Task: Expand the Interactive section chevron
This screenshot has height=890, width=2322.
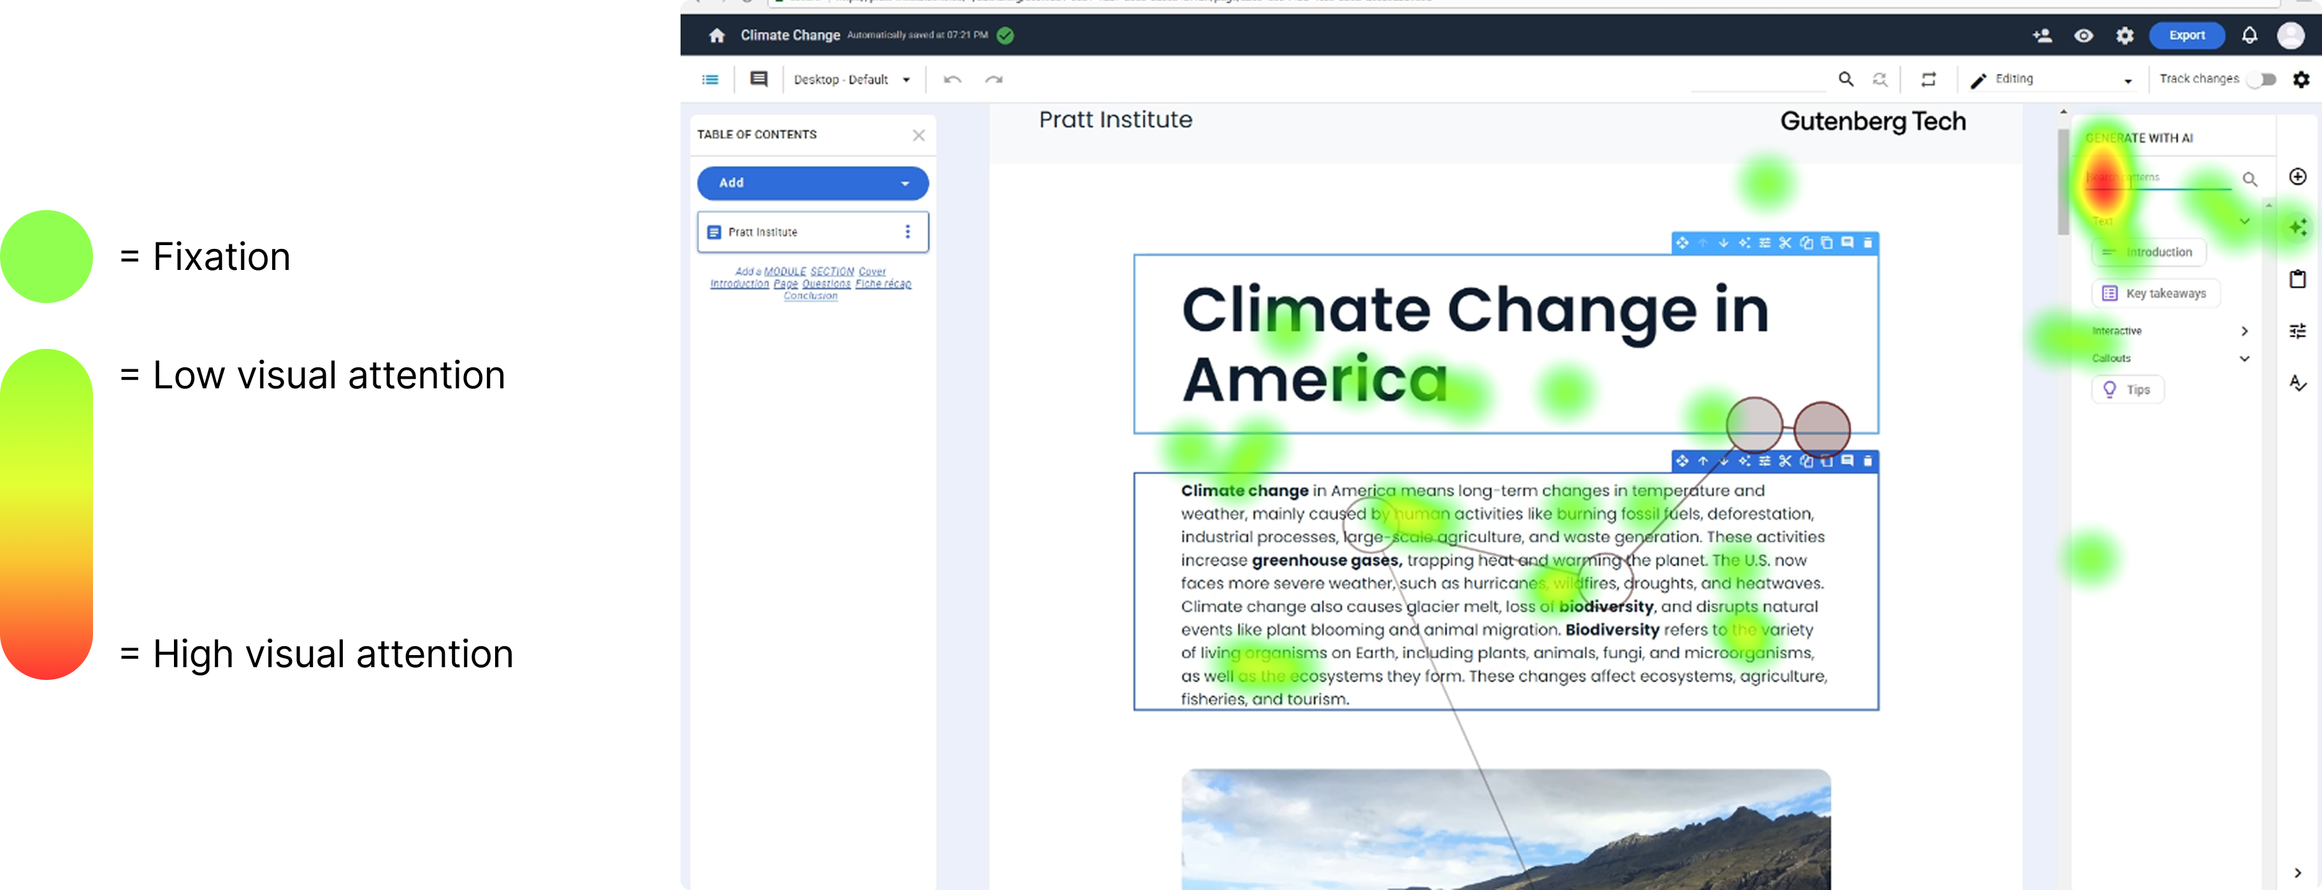Action: tap(2244, 332)
